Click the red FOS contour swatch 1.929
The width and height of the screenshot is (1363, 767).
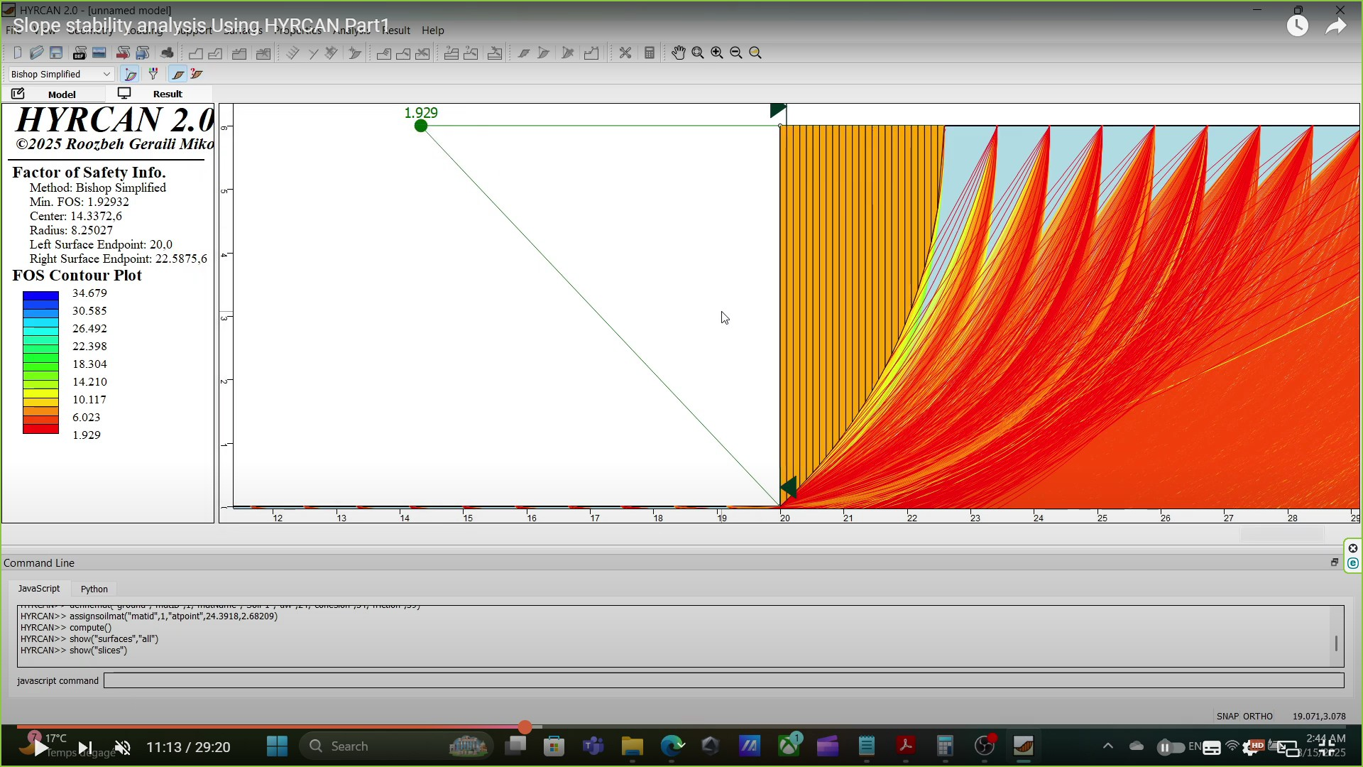pyautogui.click(x=40, y=429)
